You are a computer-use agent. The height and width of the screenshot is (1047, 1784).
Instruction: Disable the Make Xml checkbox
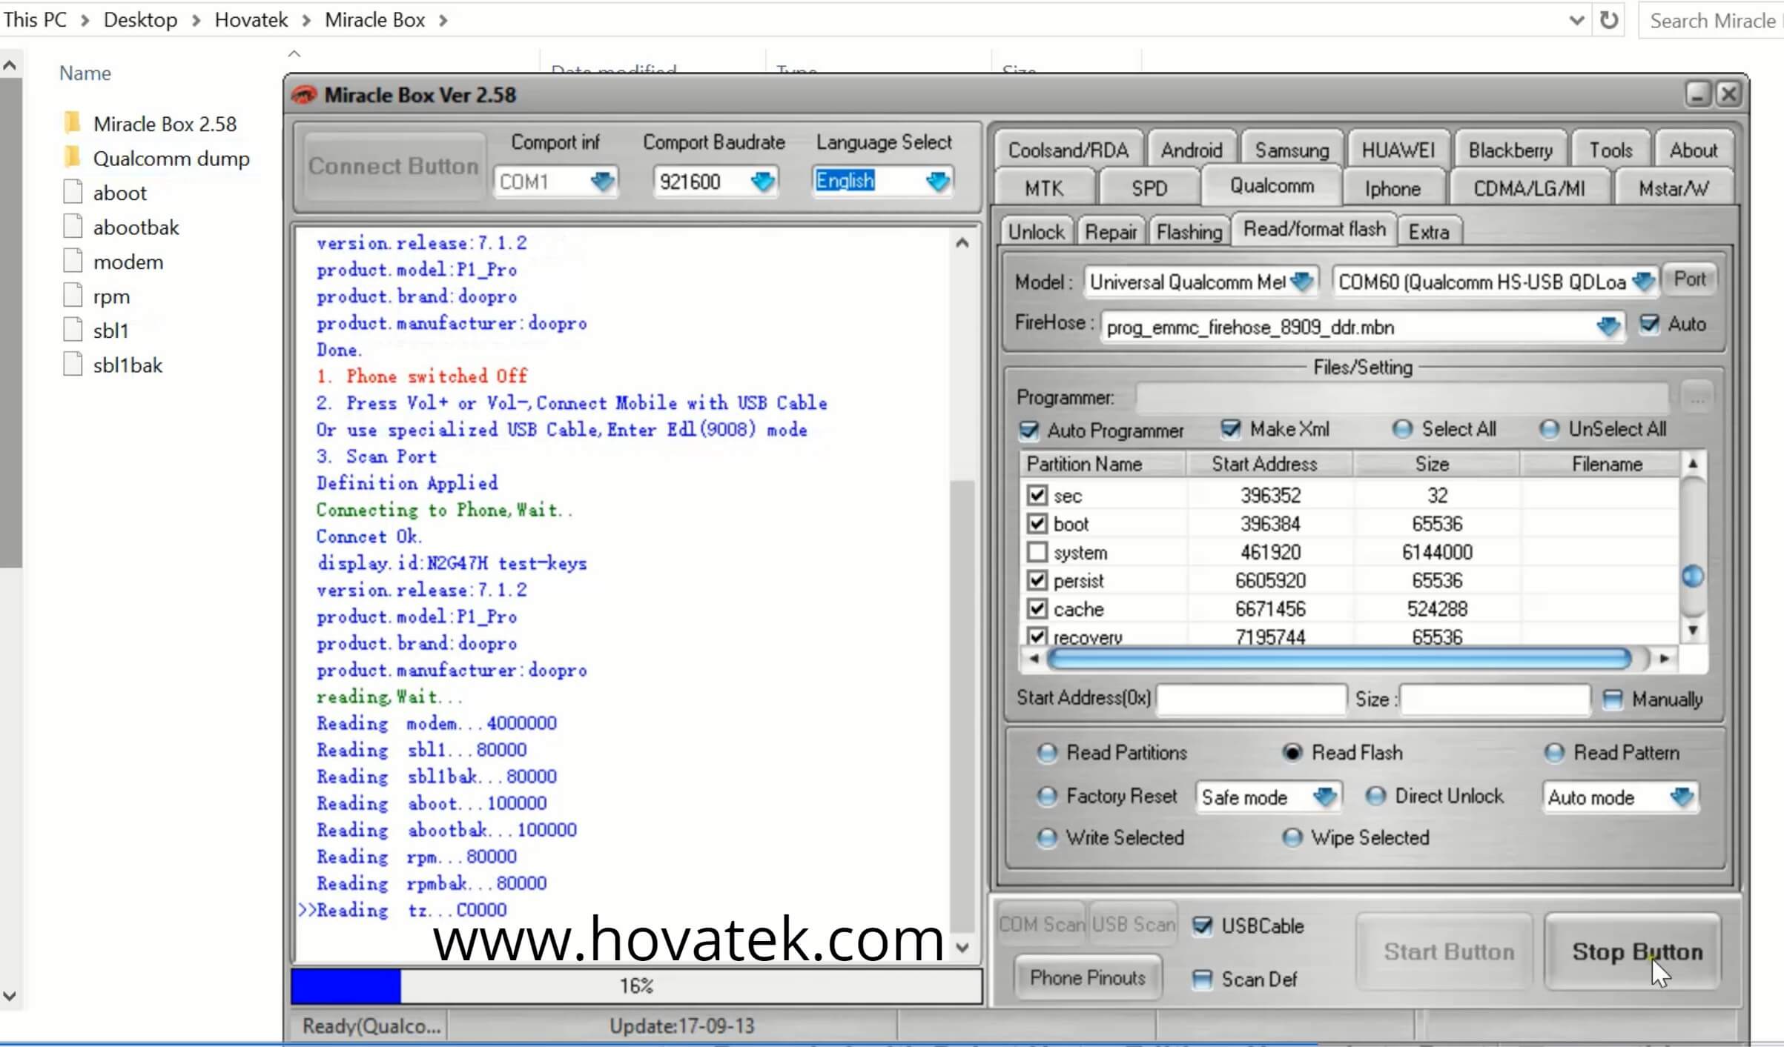tap(1230, 429)
